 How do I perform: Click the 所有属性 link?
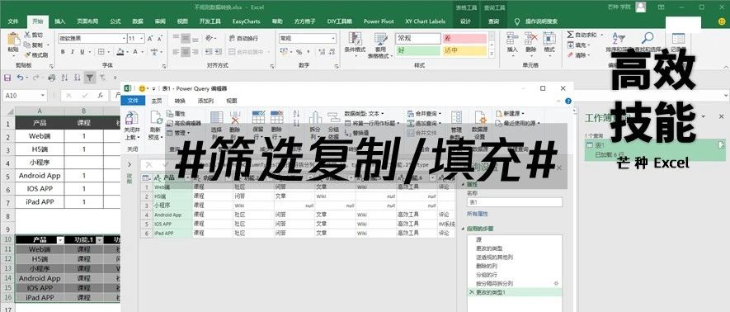click(x=478, y=214)
